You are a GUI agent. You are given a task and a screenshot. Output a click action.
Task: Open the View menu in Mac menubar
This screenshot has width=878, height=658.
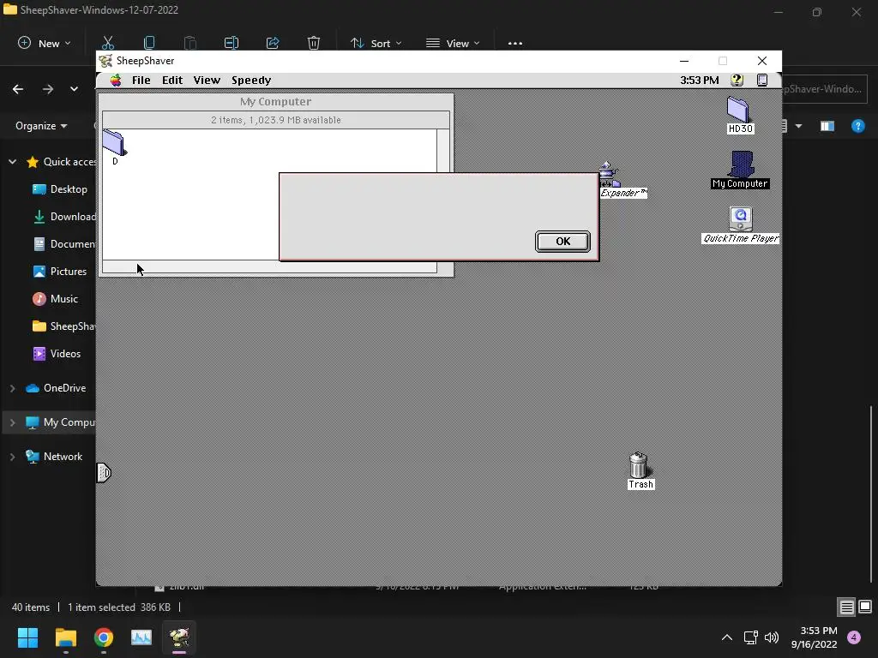pos(207,80)
